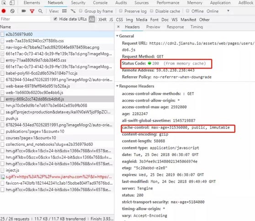Viewport: 255px width, 221px height.
Task: Check the Disable cache option
Action: point(152,11)
